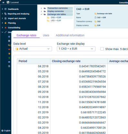This screenshot has height=134, width=128.
Task: Select the USD -> EUR tree item
Action: [56, 21]
